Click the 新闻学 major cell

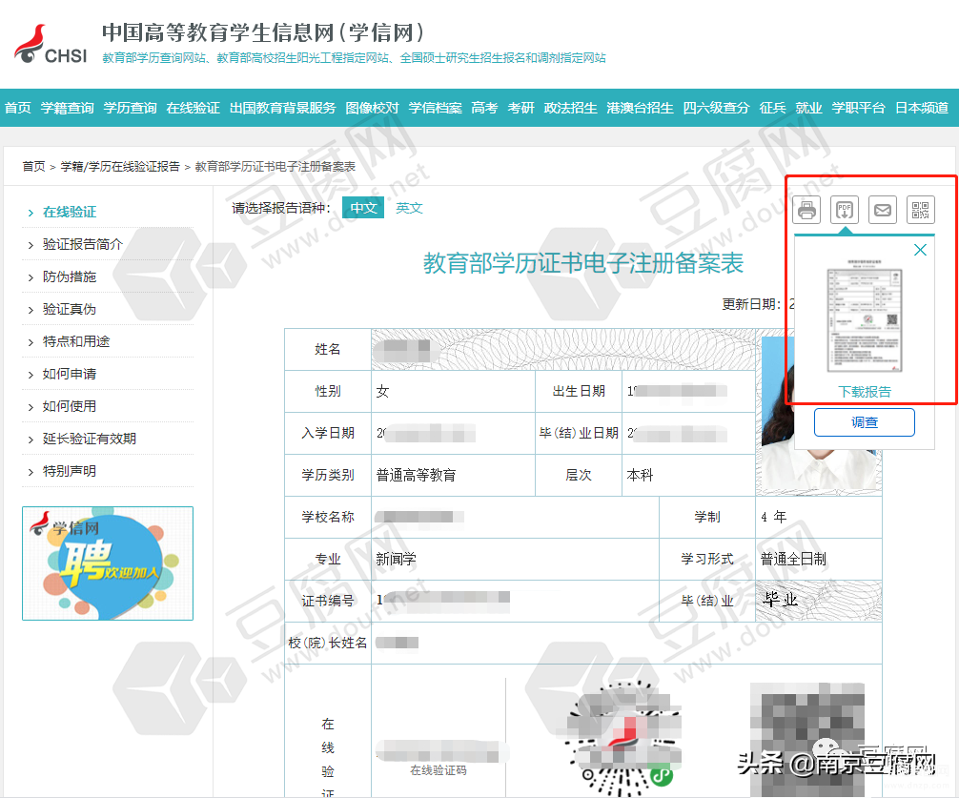[x=515, y=559]
